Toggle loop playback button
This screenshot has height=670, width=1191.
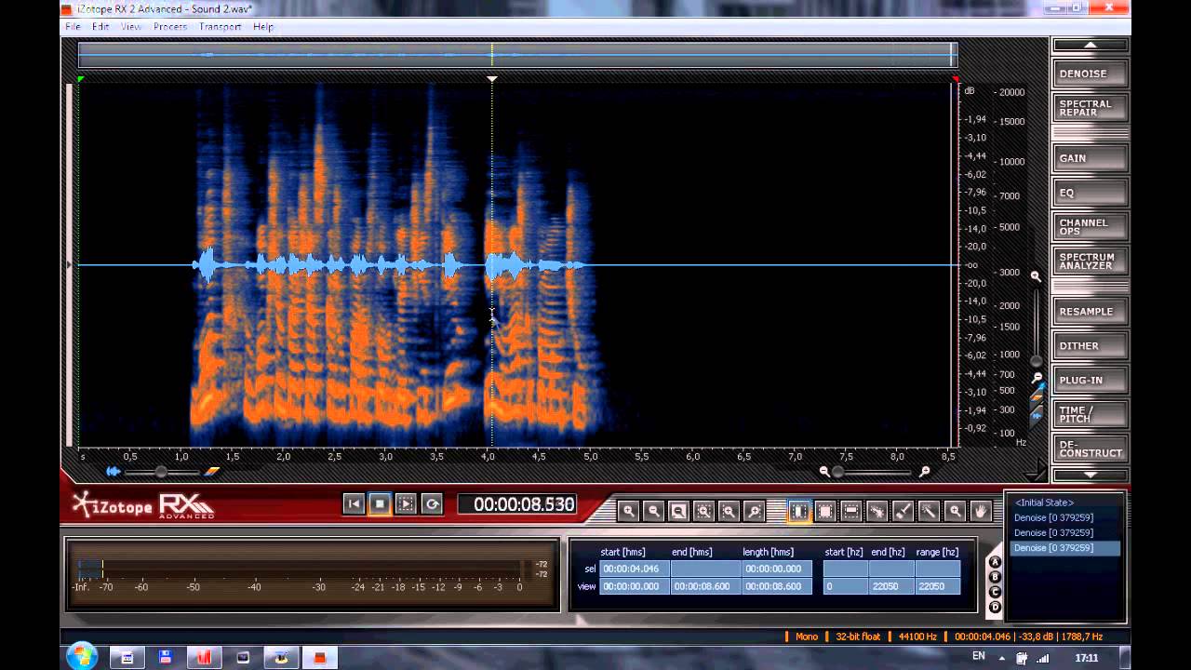pyautogui.click(x=432, y=504)
